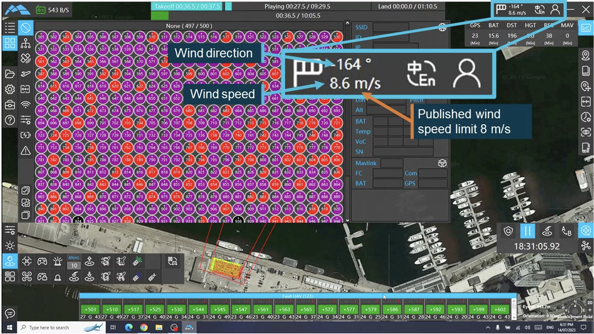
Task: Click the map location pin icon on right
Action: [x=586, y=56]
